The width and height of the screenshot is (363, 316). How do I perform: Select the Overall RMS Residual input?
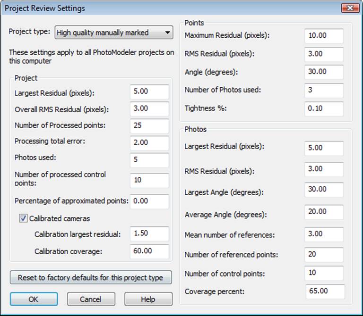(x=149, y=108)
